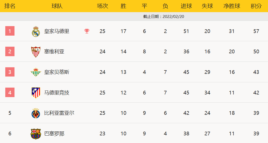The height and width of the screenshot is (143, 268).
Task: Open the 塞维利亚 team link
Action: click(x=54, y=52)
